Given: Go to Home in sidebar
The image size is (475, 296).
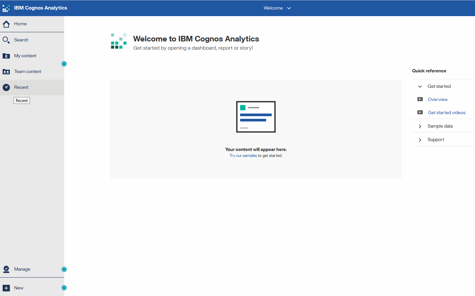Looking at the screenshot, I should [x=32, y=24].
